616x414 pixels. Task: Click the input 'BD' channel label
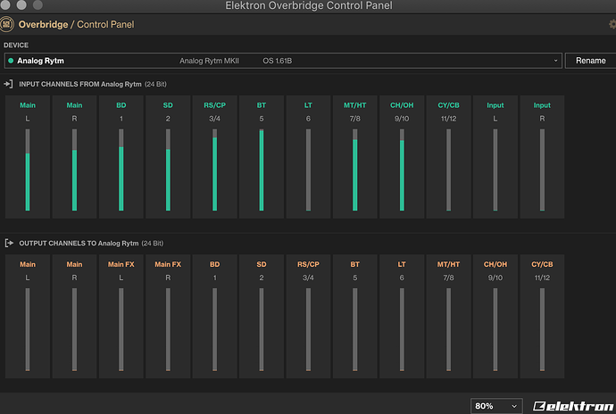[x=121, y=105]
